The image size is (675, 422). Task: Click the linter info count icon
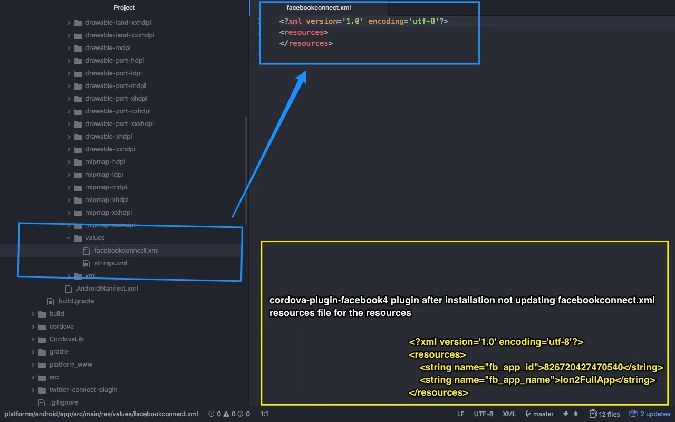pyautogui.click(x=240, y=414)
